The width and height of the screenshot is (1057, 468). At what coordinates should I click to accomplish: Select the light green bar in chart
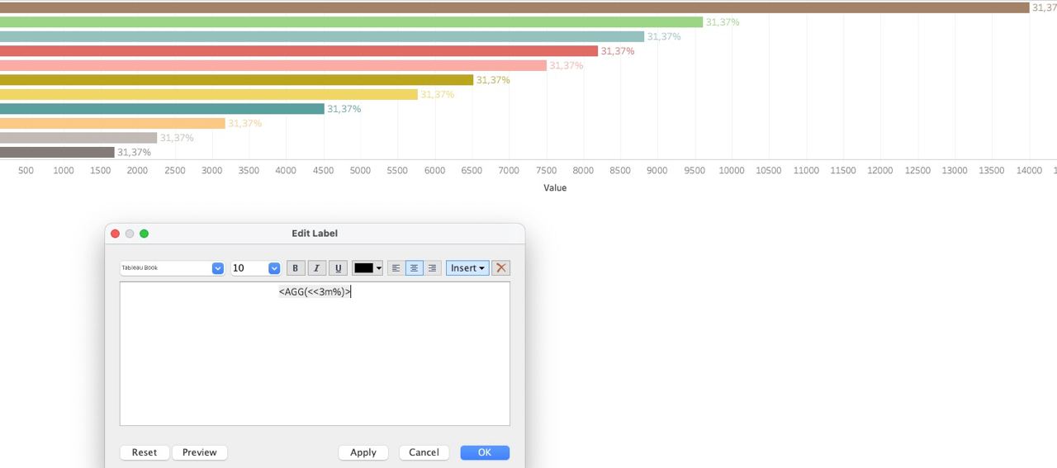[351, 22]
